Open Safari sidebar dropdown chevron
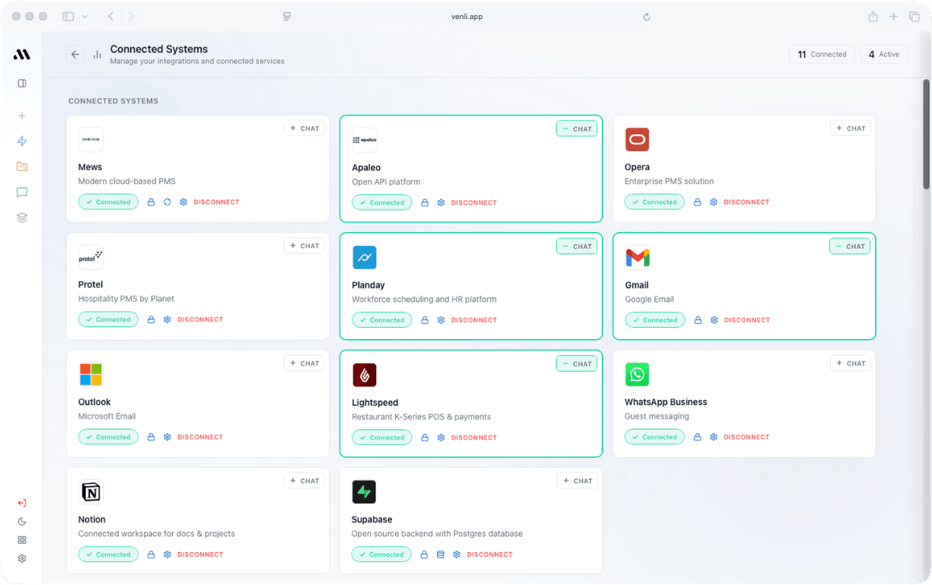Image resolution: width=932 pixels, height=585 pixels. pos(85,17)
